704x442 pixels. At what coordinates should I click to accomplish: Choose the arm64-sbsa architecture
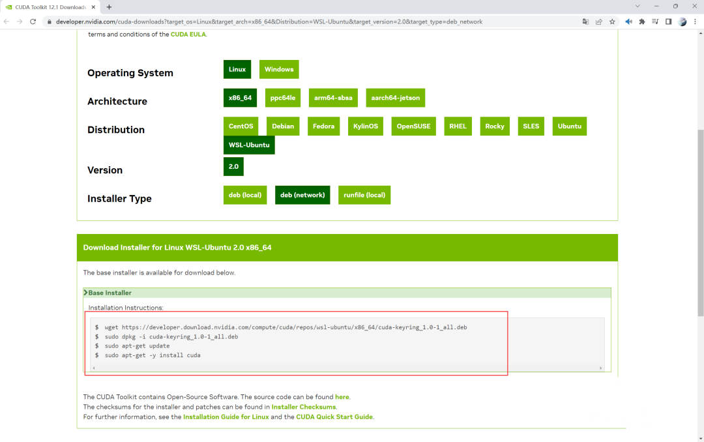tap(333, 98)
